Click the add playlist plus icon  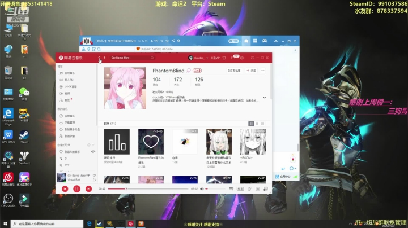[89, 145]
